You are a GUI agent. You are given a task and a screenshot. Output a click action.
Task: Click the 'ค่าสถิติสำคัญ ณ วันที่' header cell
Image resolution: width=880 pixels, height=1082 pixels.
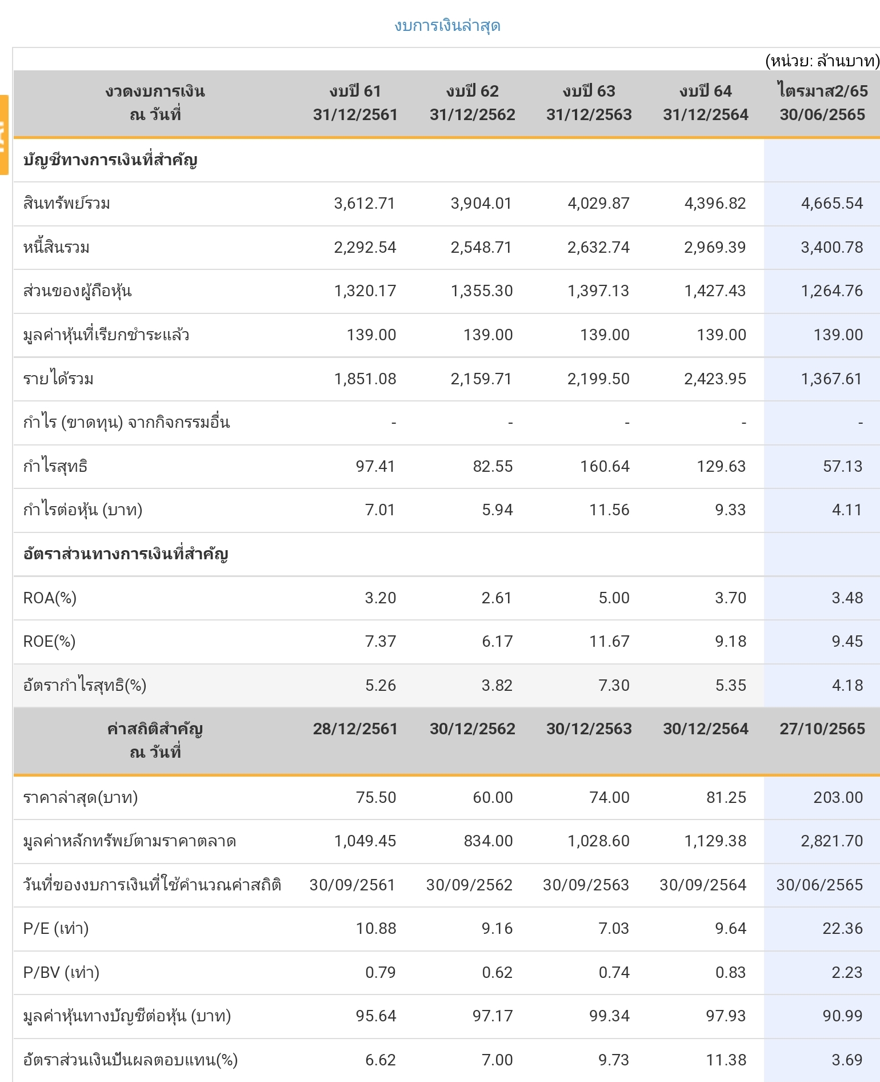pos(155,741)
